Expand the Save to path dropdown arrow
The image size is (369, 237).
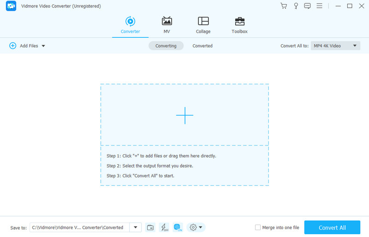click(136, 227)
